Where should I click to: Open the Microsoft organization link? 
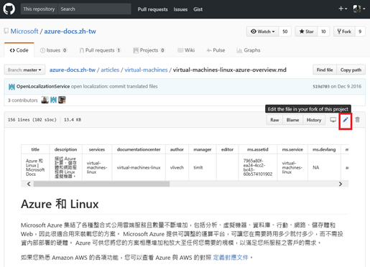point(24,31)
